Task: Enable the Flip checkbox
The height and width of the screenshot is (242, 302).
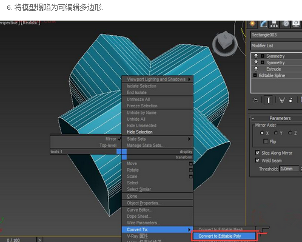Action: (x=266, y=141)
